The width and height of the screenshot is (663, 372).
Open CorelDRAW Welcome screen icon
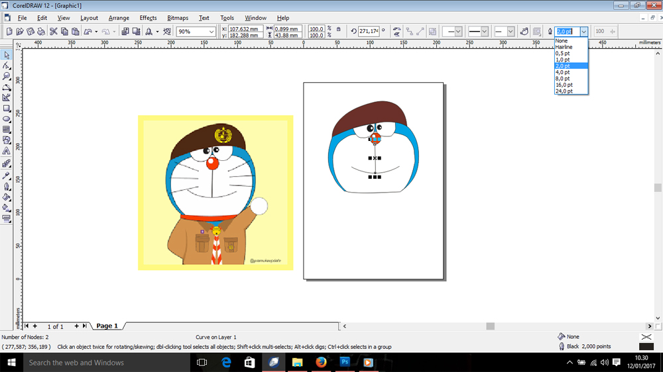coord(167,31)
